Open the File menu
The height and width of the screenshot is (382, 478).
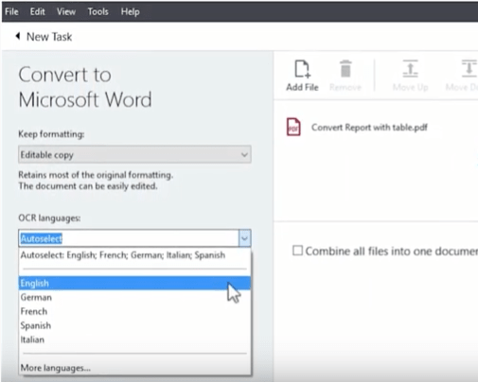(x=11, y=11)
